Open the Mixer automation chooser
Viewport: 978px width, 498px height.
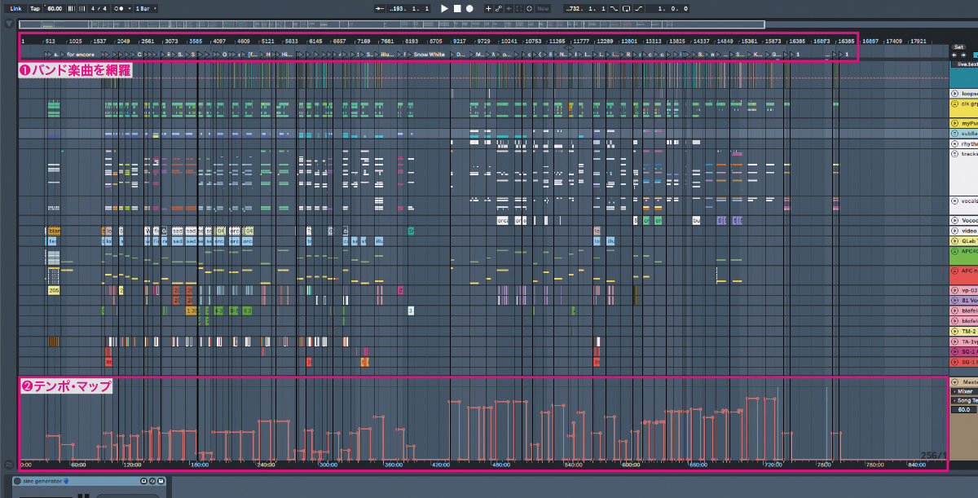click(967, 391)
